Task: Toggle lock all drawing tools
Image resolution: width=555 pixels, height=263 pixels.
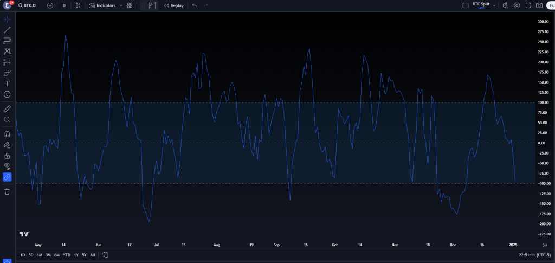Action: [x=7, y=156]
